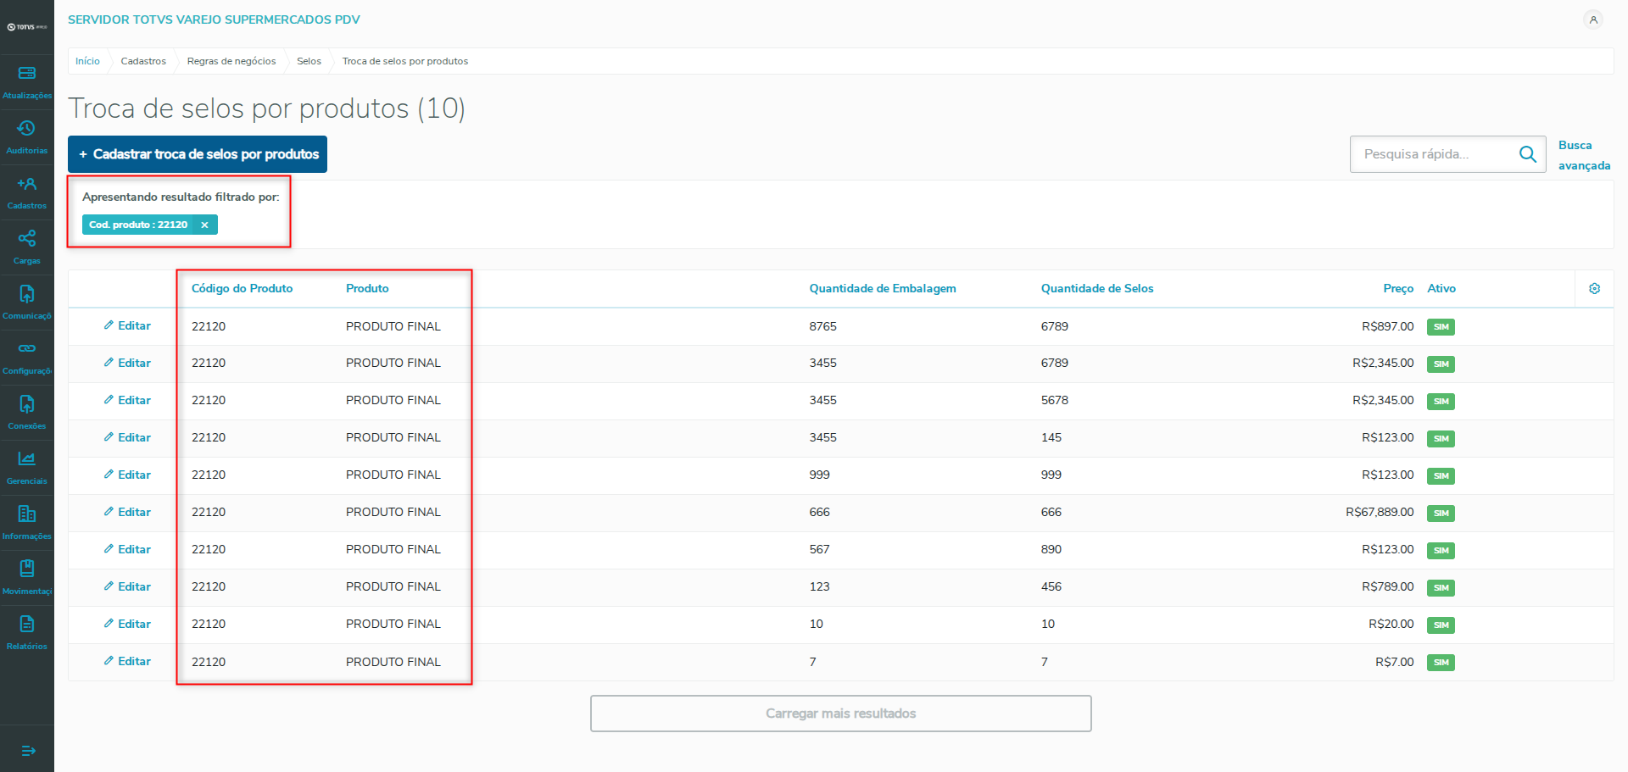Screen dimensions: 1628x772
Task: Go to Início breadcrumb
Action: 87,61
